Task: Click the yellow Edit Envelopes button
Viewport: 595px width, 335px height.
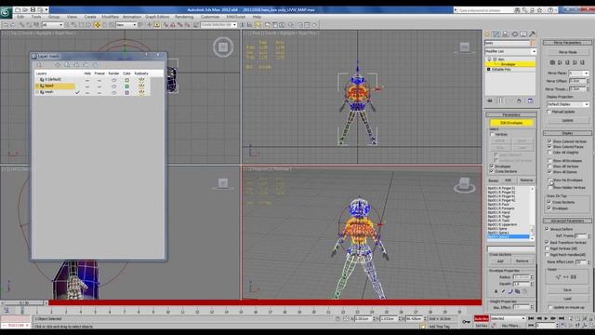Action: pos(511,123)
